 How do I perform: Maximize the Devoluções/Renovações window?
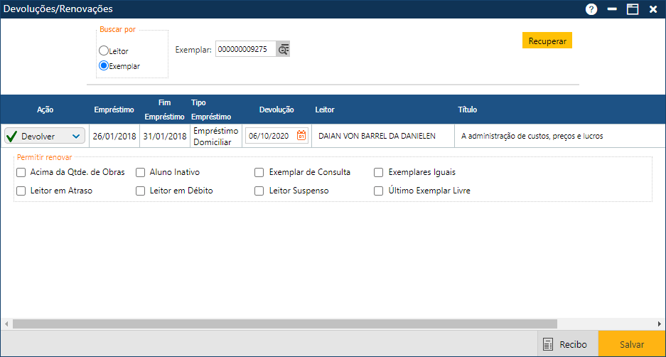632,9
